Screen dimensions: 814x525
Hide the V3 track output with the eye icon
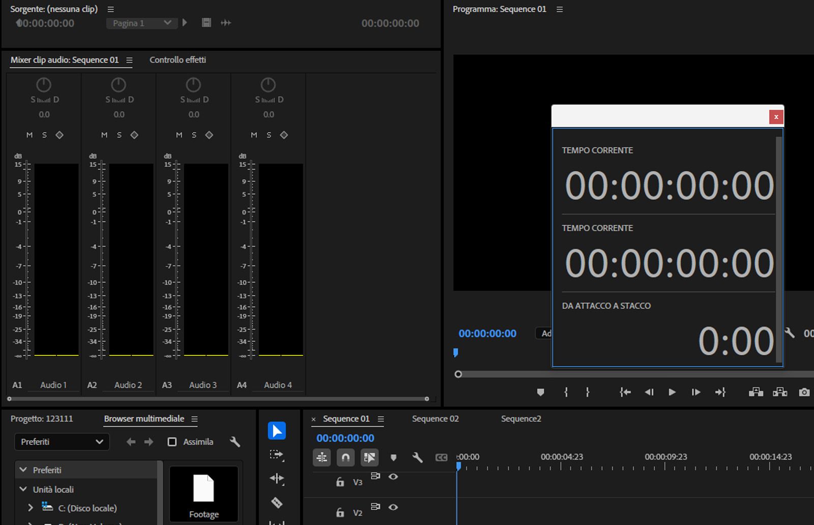[x=393, y=477]
